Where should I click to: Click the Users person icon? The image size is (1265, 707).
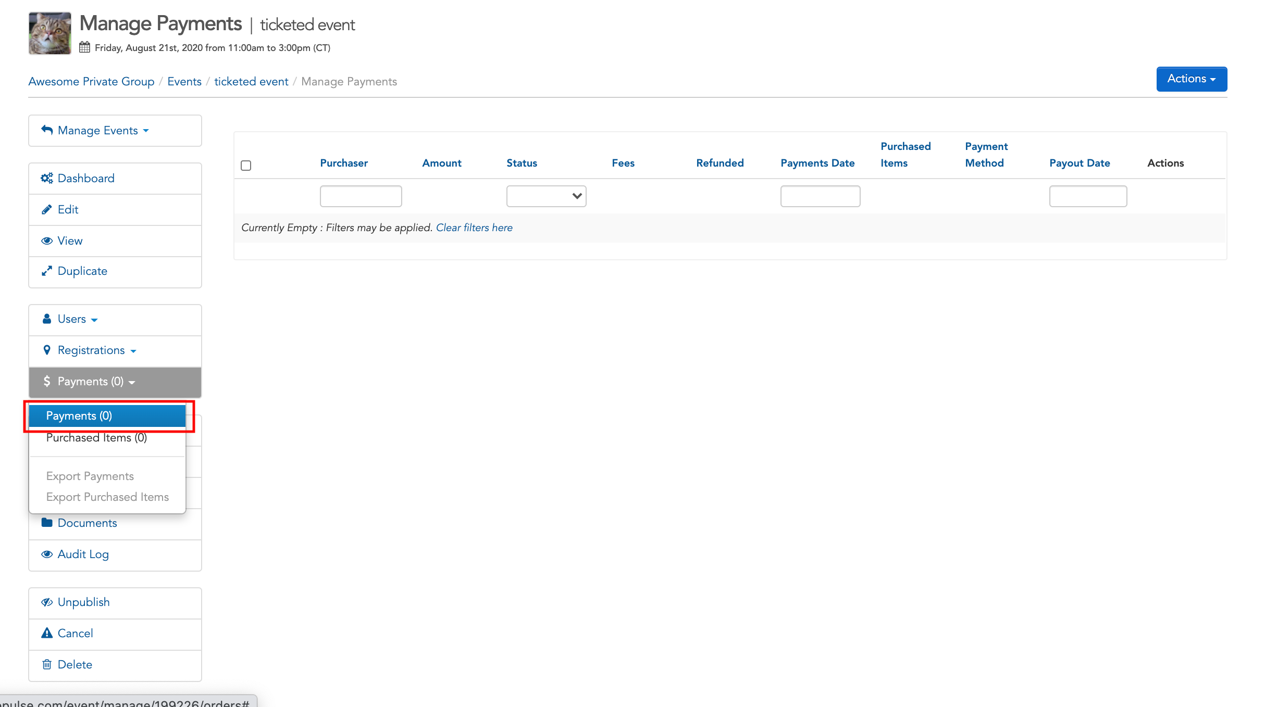[x=47, y=319]
